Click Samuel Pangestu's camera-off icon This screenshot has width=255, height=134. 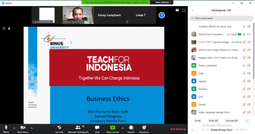(249, 42)
